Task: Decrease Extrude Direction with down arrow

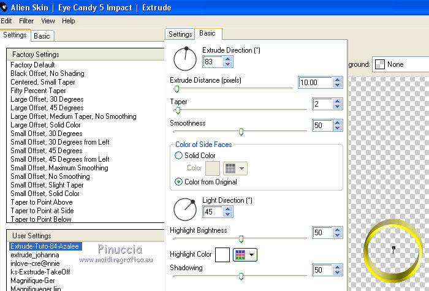Action: click(227, 64)
